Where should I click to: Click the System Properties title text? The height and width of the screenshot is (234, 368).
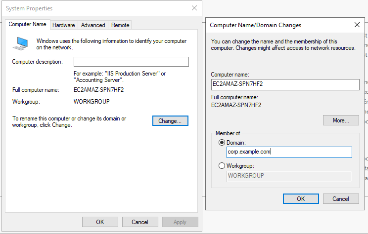point(29,8)
